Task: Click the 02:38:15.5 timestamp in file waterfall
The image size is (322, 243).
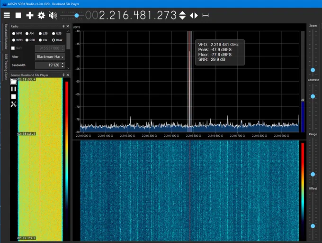Action: click(27, 134)
